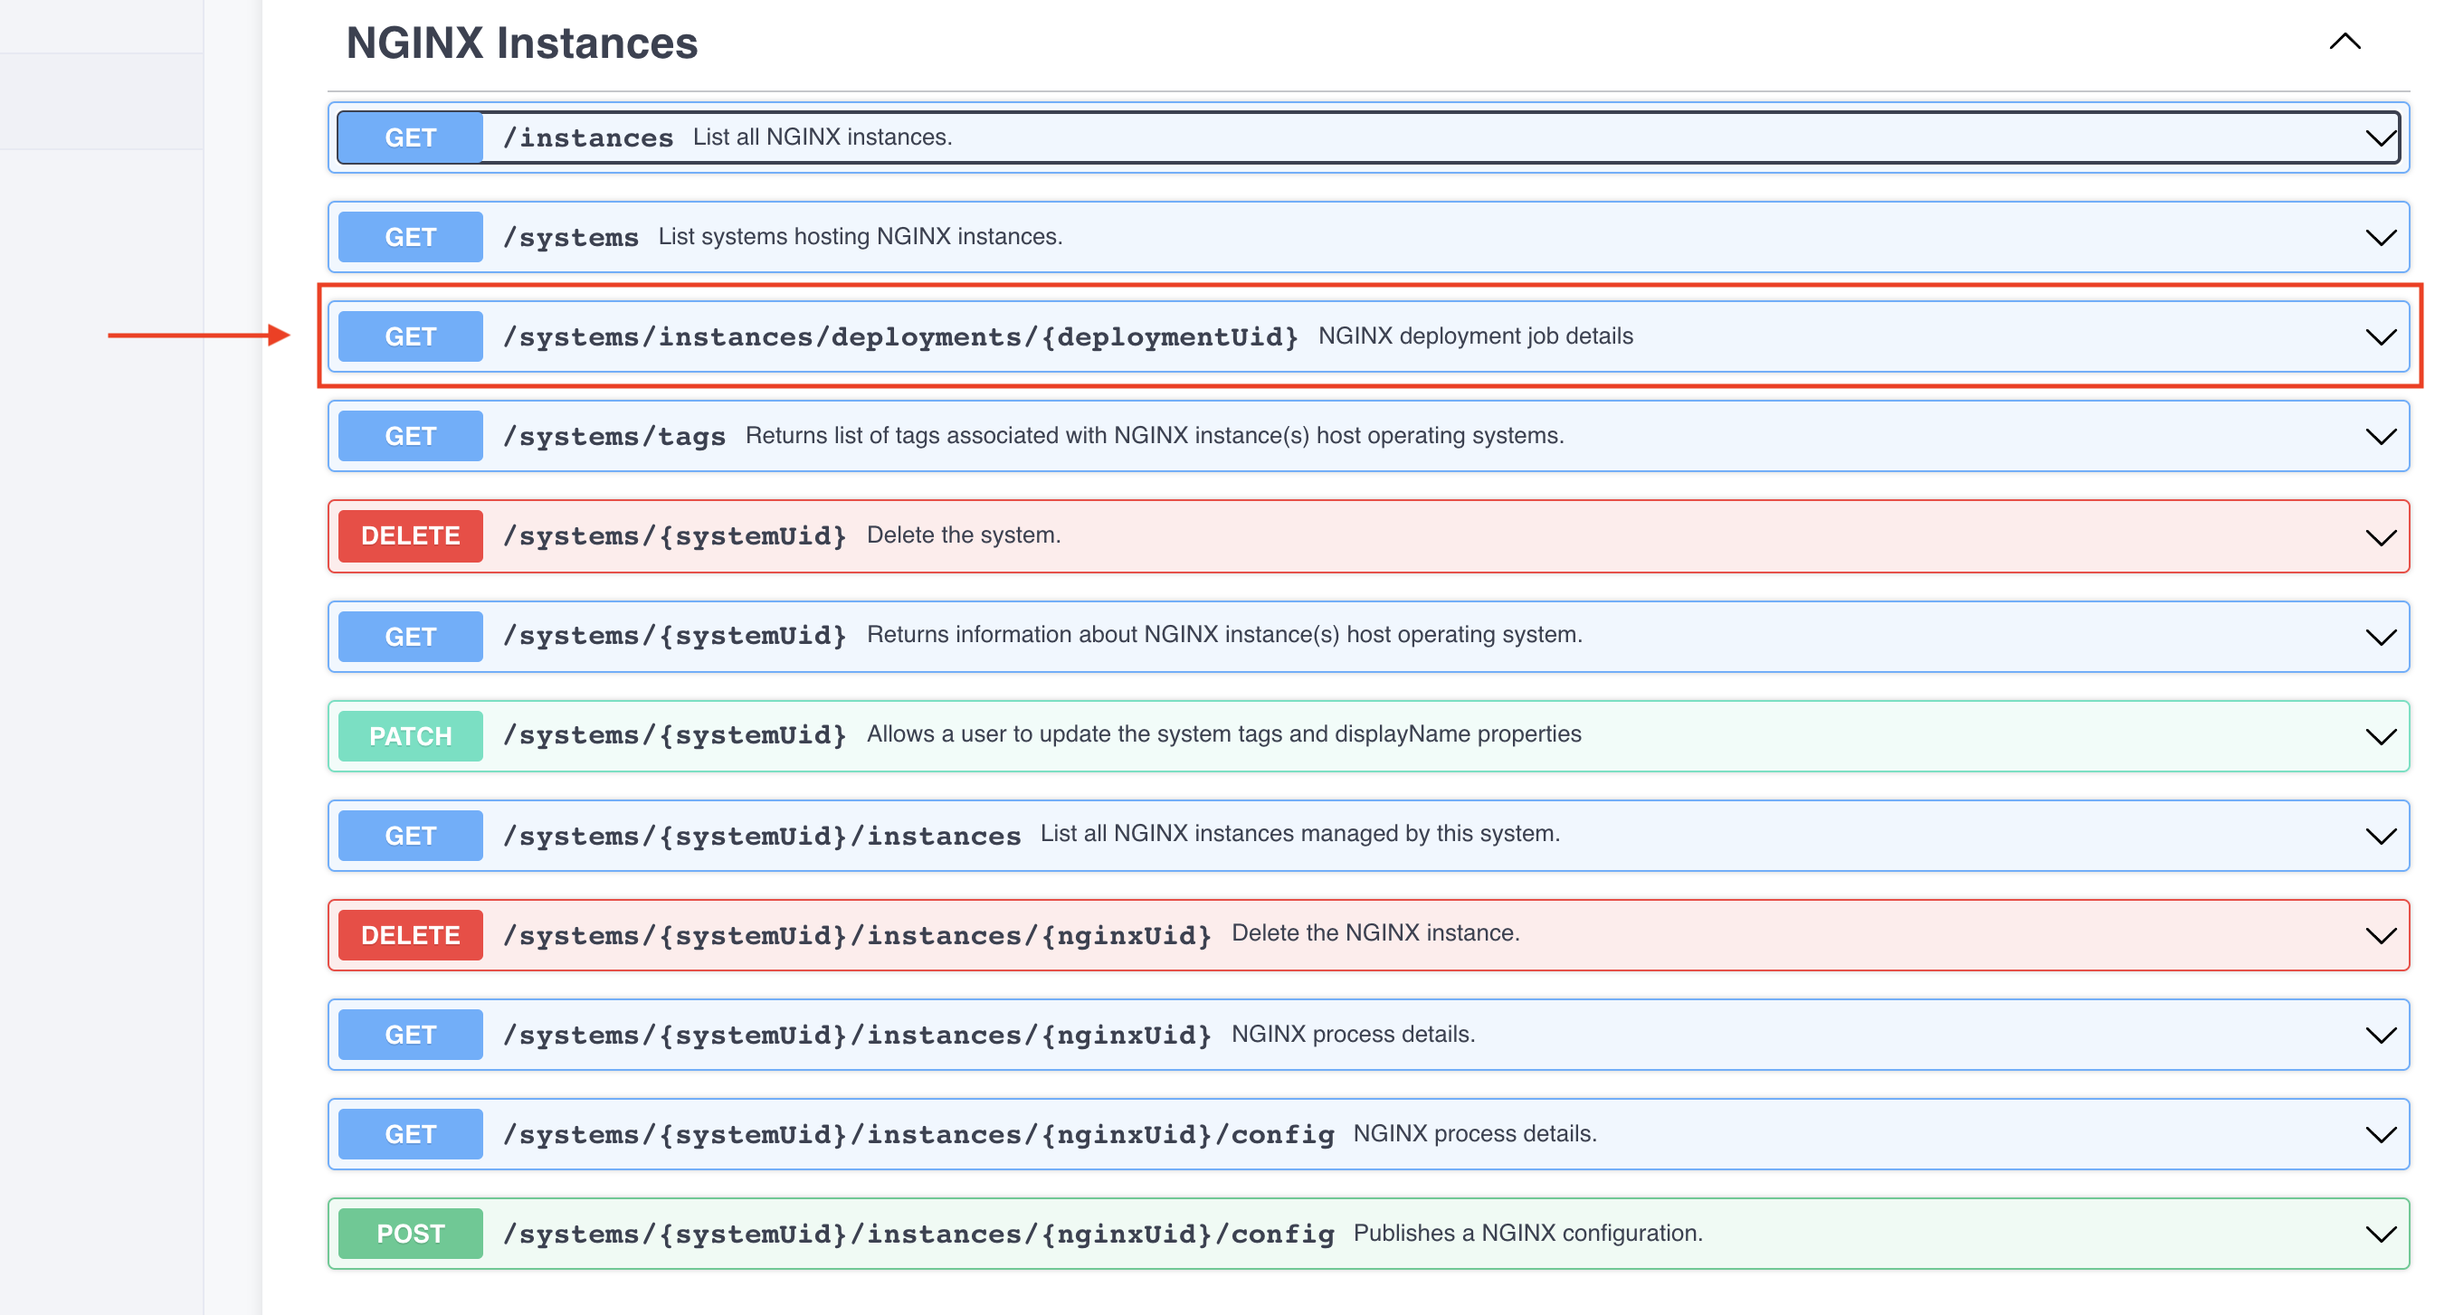Open GET /systems/{systemUid}/instances/{nginxUid} path
The width and height of the screenshot is (2454, 1315).
pos(856,1034)
